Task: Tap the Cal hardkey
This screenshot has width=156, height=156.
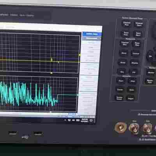Action: [x=134, y=72]
